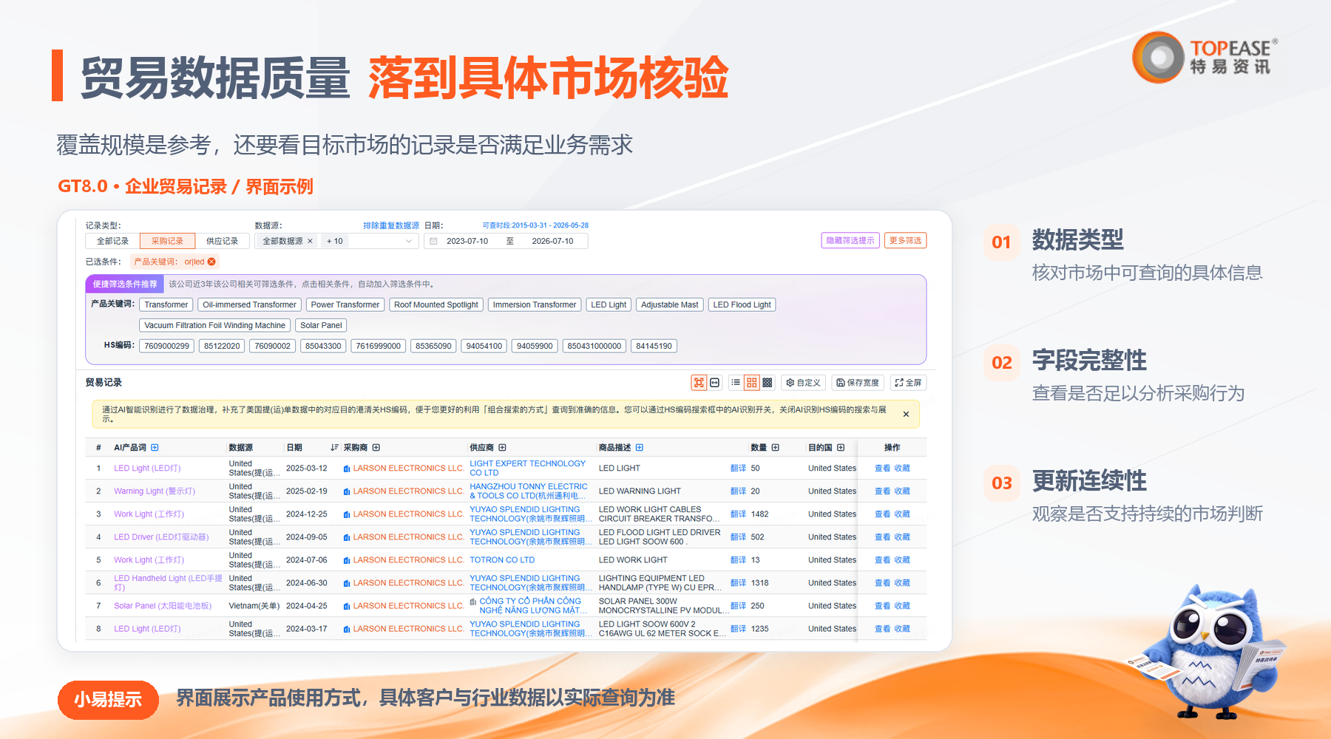
Task: Click the 排除重复数据源 link
Action: tap(391, 225)
